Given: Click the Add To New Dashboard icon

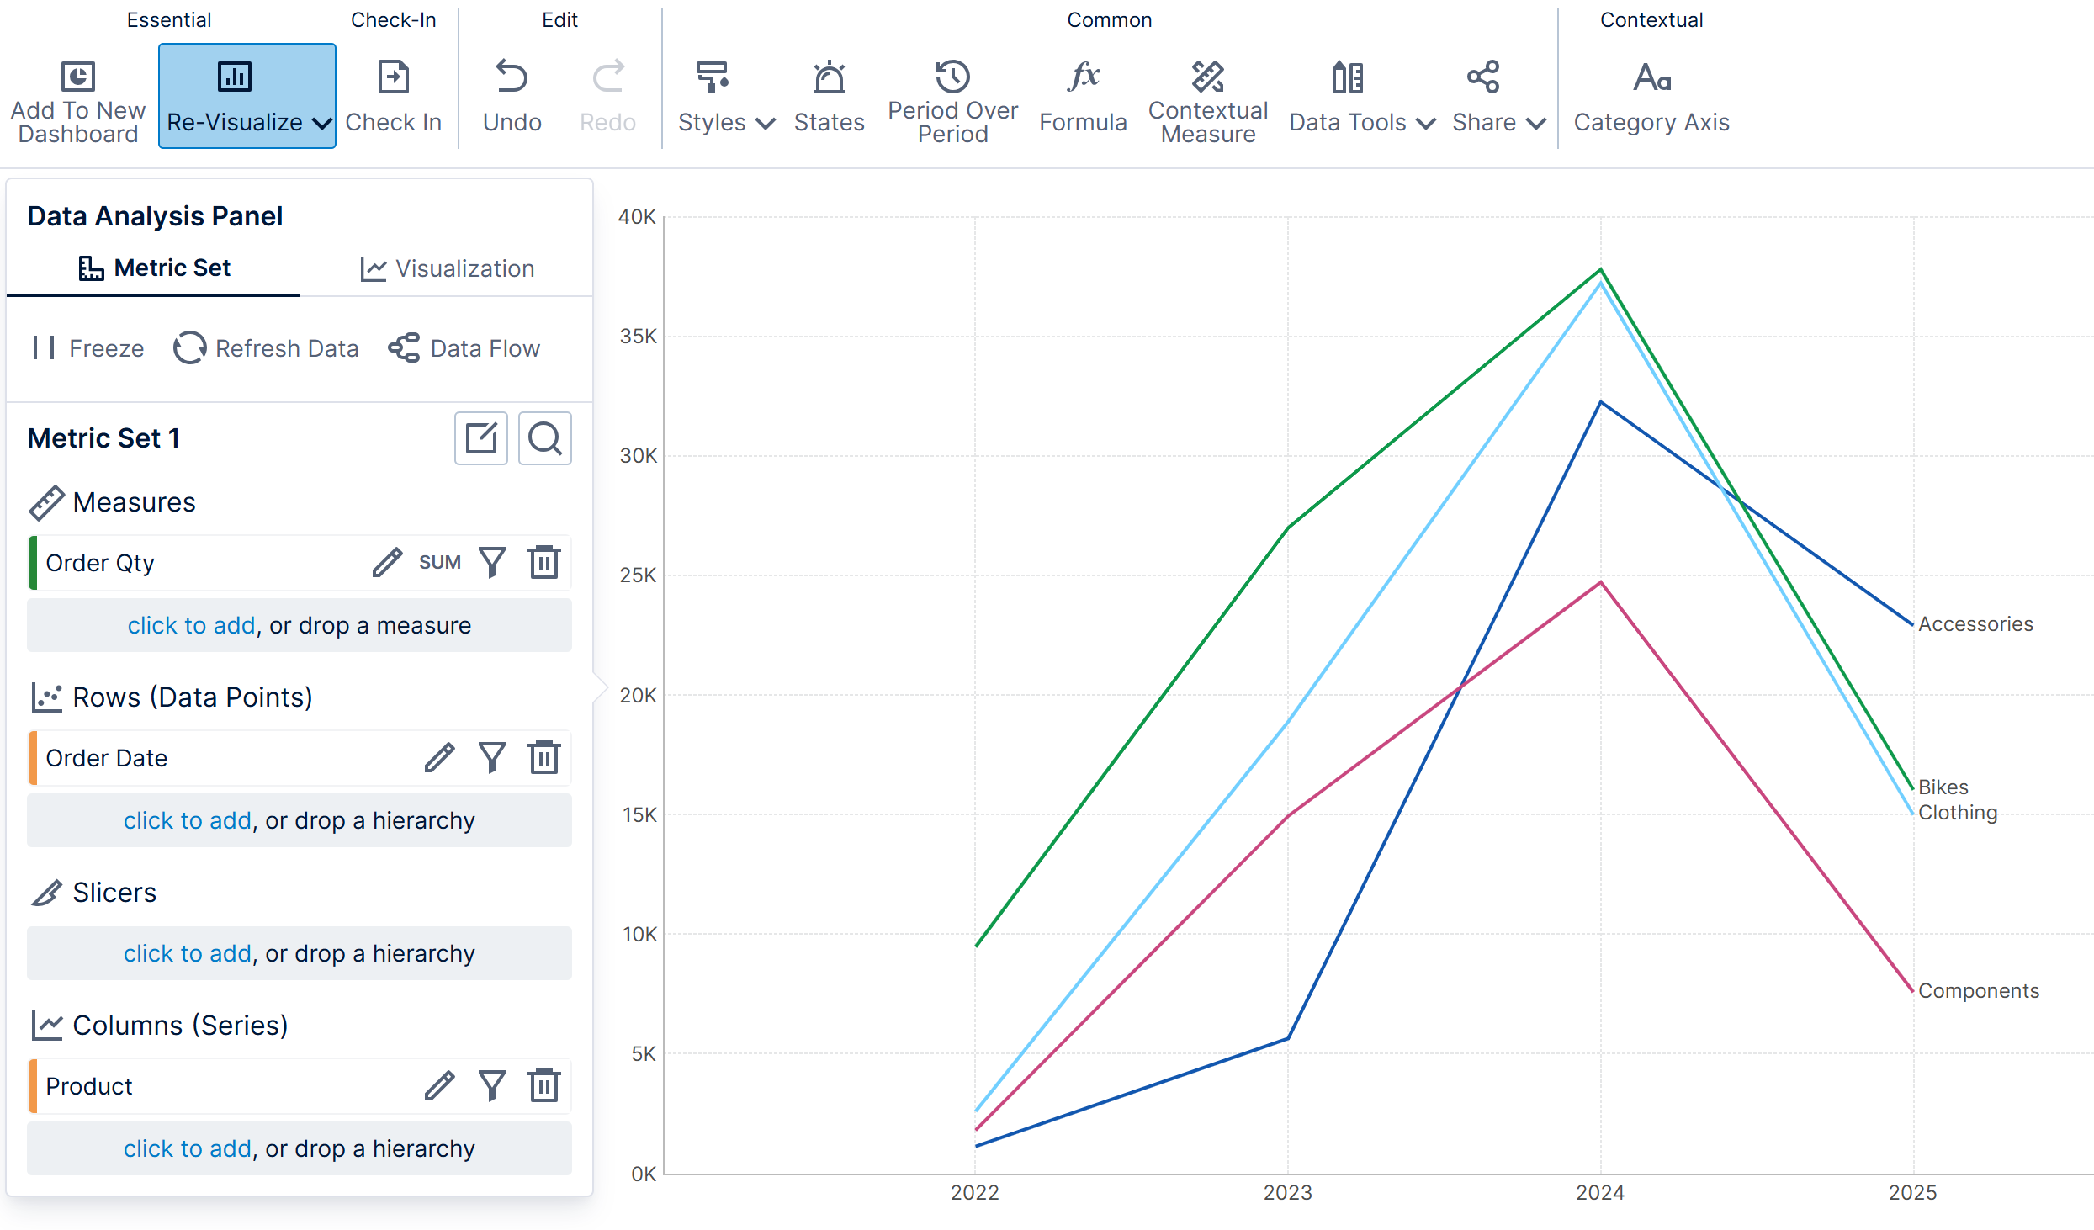Looking at the screenshot, I should [x=77, y=77].
